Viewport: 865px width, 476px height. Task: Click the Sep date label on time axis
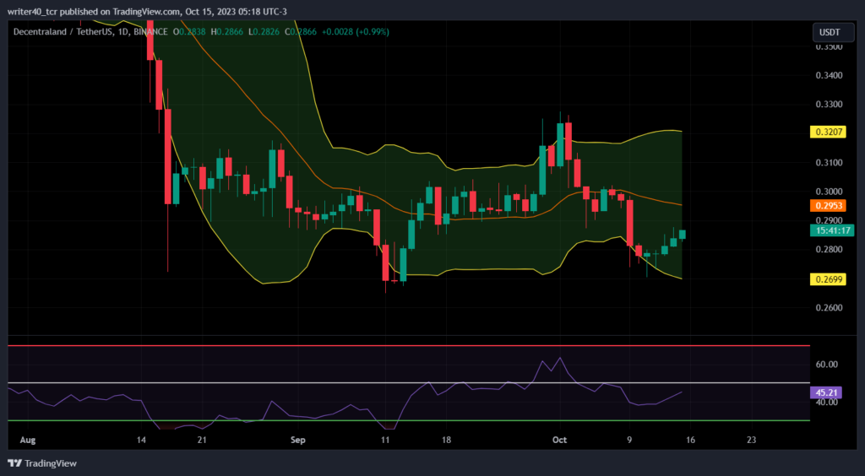click(x=298, y=441)
